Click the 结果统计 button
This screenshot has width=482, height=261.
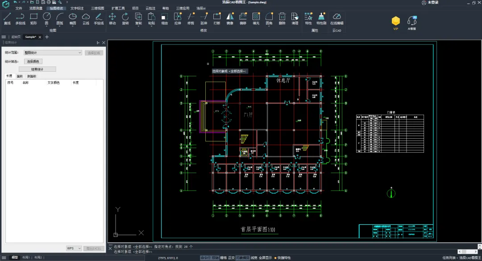click(37, 69)
